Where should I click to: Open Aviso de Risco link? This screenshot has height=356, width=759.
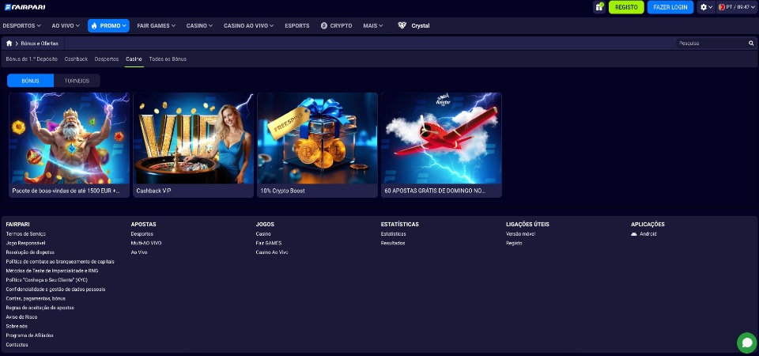21,316
